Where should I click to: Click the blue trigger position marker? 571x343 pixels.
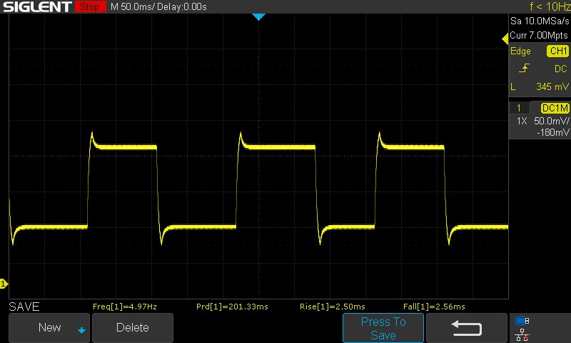pyautogui.click(x=258, y=16)
